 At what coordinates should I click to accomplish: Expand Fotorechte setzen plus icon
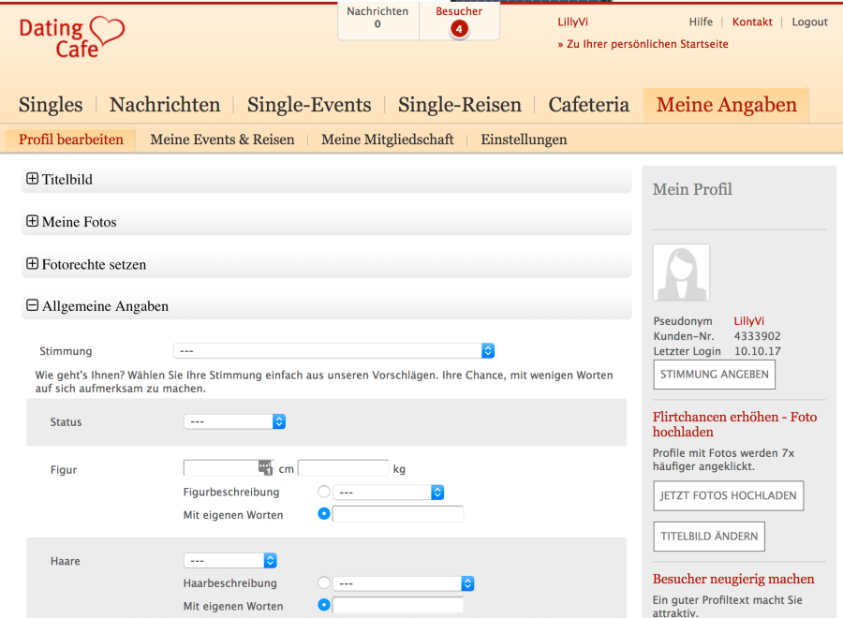point(32,264)
